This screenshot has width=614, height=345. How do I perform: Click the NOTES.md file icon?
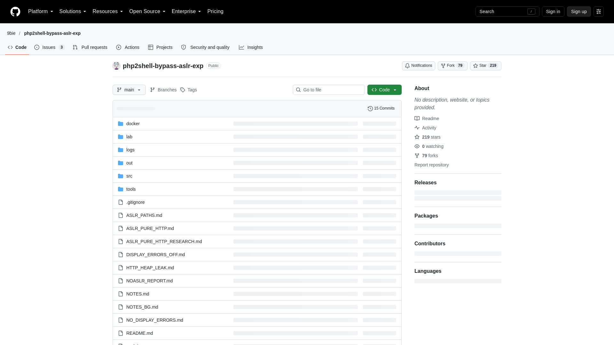click(121, 294)
